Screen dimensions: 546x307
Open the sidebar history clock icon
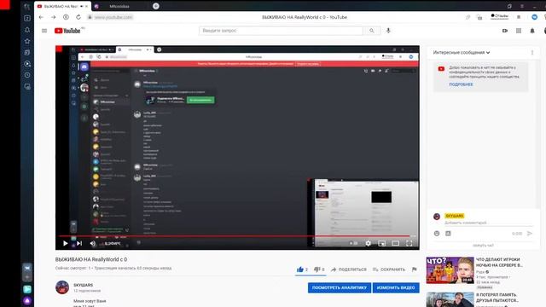tap(27, 75)
